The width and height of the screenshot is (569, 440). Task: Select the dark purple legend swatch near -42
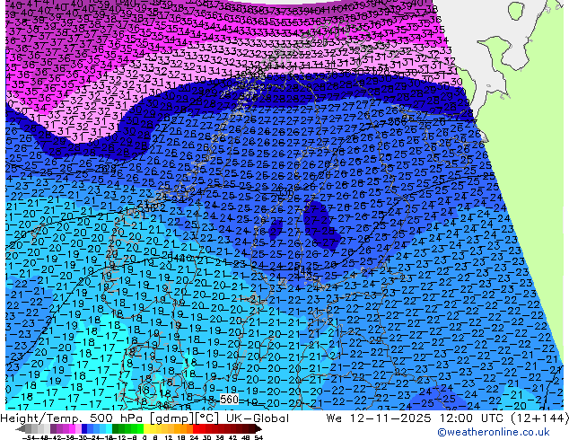(53, 429)
